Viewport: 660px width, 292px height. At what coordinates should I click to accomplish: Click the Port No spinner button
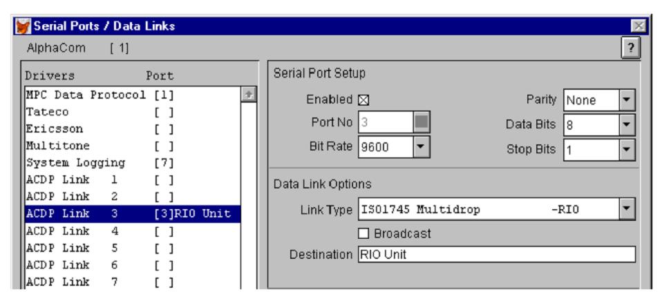coord(422,123)
